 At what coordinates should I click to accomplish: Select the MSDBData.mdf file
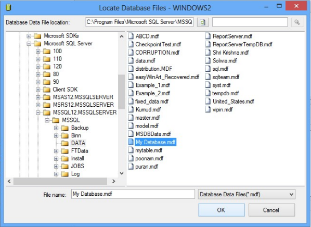click(x=153, y=134)
